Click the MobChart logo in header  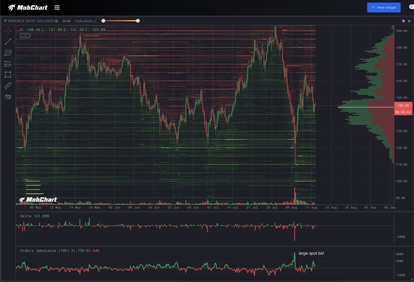(28, 8)
